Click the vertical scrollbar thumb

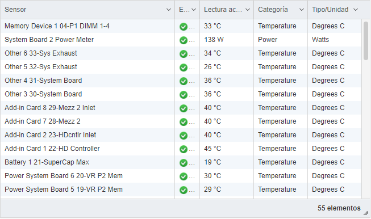coord(366,41)
